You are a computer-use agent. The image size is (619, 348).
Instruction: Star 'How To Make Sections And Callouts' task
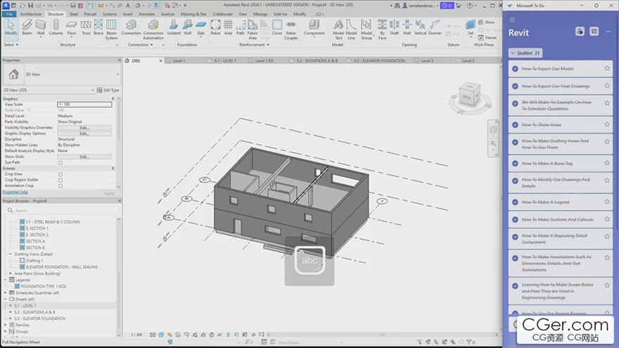click(607, 219)
